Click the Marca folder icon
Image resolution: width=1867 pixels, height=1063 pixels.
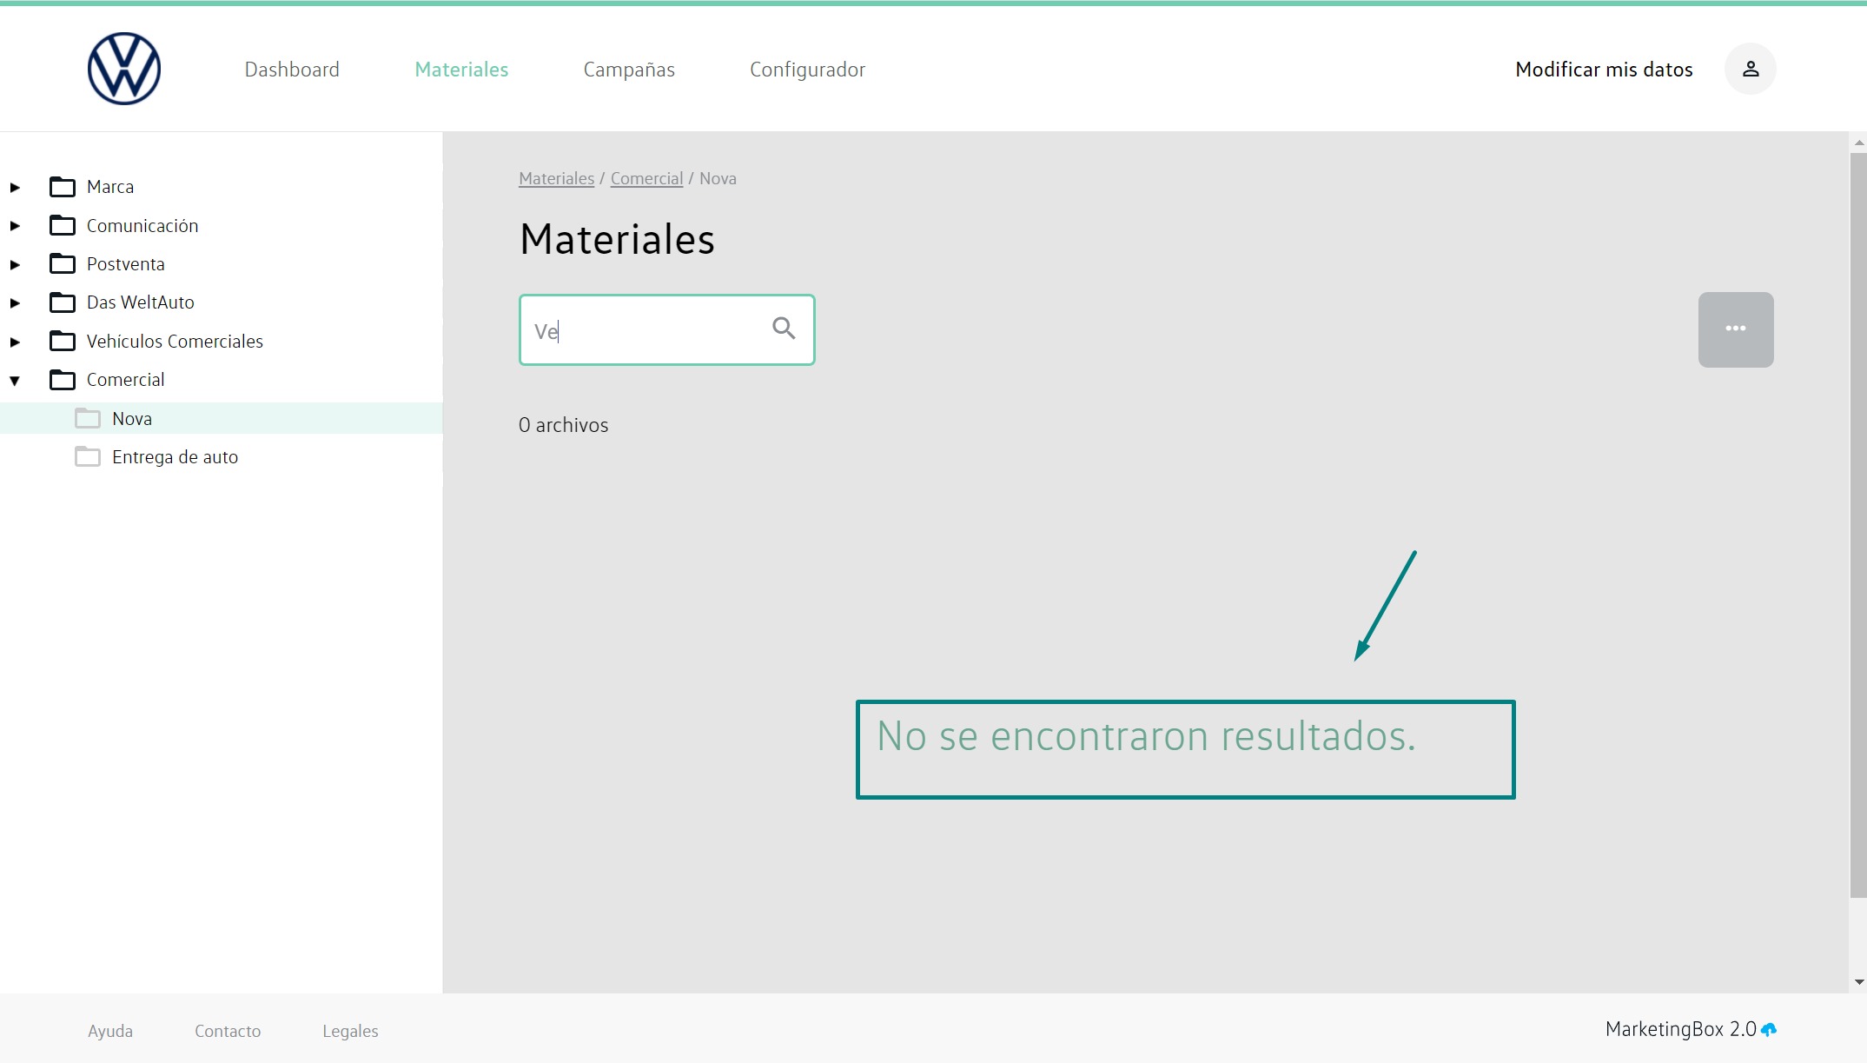tap(63, 187)
